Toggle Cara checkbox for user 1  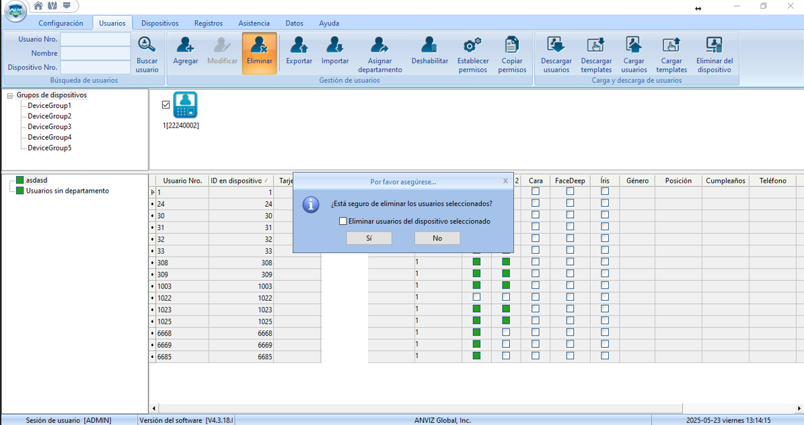(536, 191)
